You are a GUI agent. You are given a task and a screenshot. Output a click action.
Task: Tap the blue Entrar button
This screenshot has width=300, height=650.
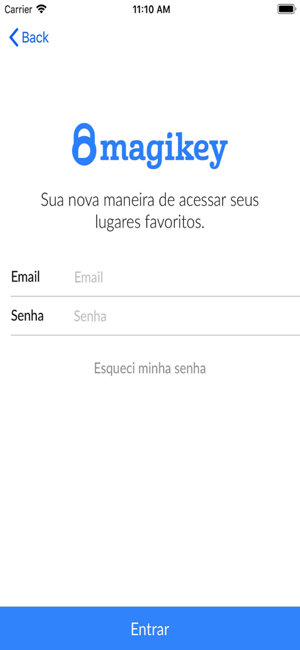point(150,629)
